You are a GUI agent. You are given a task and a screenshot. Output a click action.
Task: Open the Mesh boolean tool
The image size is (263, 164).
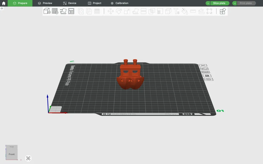point(152,11)
